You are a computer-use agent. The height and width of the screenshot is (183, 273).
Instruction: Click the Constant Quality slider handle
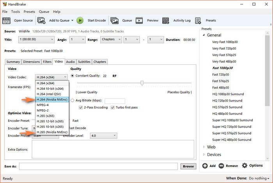[142, 83]
